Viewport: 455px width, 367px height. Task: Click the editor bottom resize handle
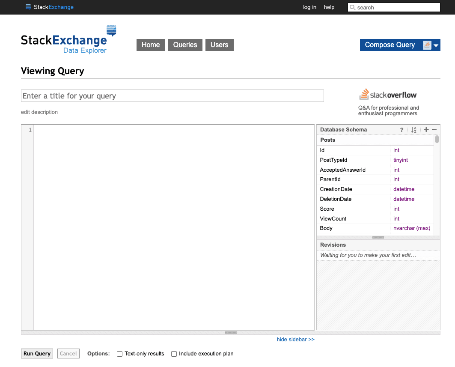click(231, 332)
